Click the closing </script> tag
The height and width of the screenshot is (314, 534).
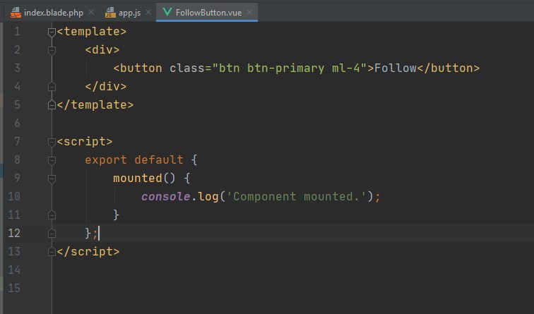[x=88, y=252]
